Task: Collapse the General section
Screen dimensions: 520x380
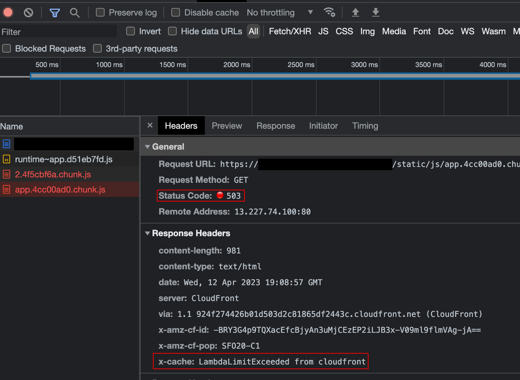Action: pos(147,146)
